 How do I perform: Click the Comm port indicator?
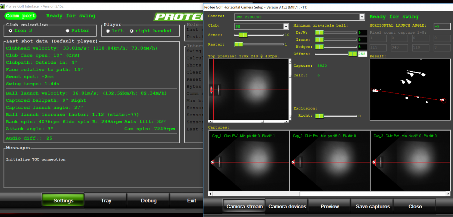[x=20, y=16]
